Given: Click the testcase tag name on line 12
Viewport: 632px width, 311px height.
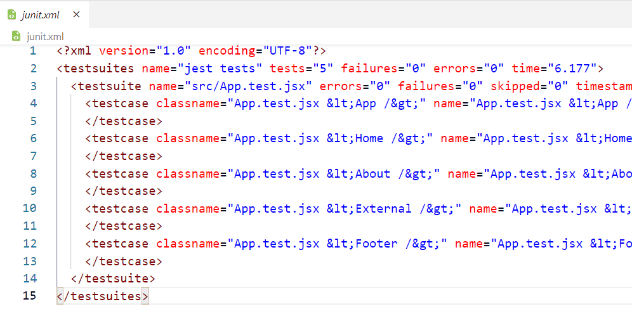Looking at the screenshot, I should pos(121,244).
